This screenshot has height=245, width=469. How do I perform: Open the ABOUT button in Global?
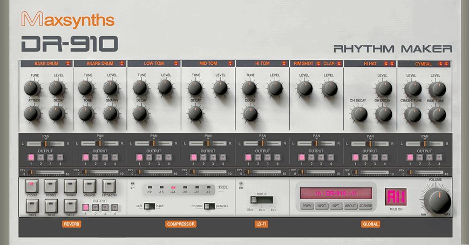351,206
